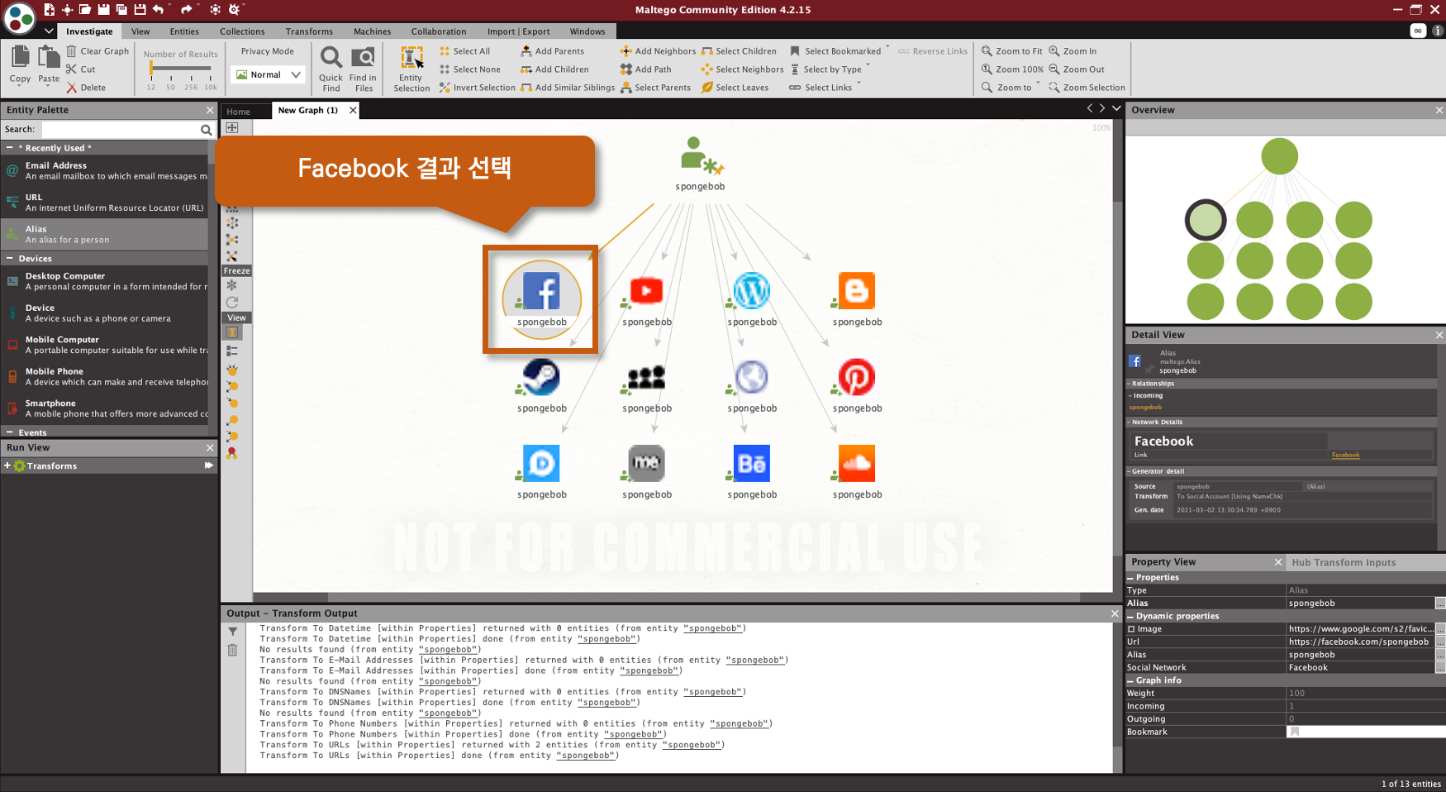1446x792 pixels.
Task: Open the Transforms ribbon tab
Action: pos(309,31)
